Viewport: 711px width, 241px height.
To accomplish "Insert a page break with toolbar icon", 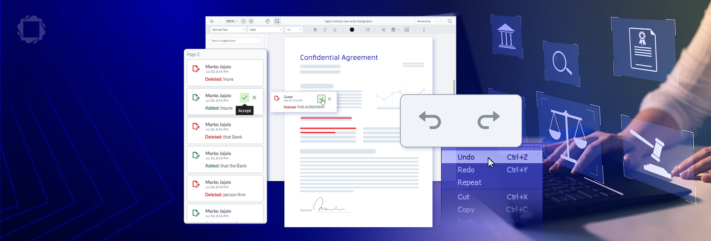I will 384,30.
